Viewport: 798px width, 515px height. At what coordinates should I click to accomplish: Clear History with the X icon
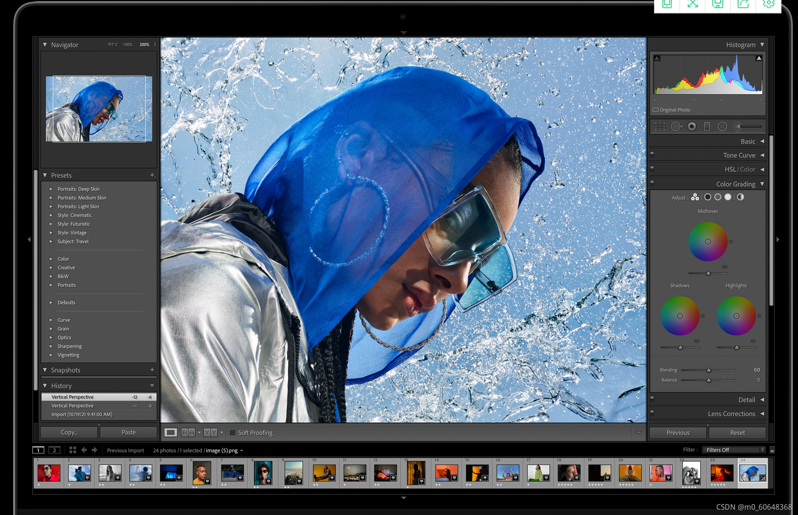(152, 385)
